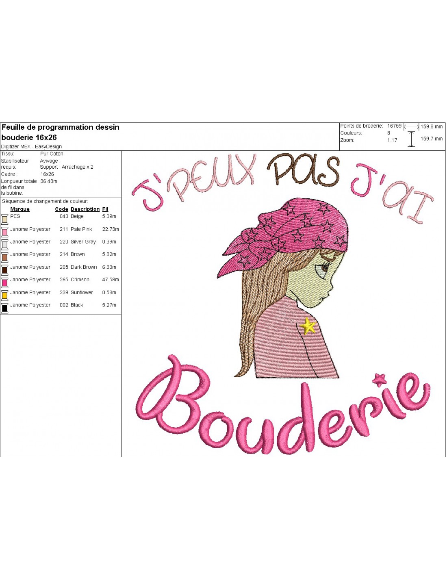Click thread code '265'

point(64,280)
